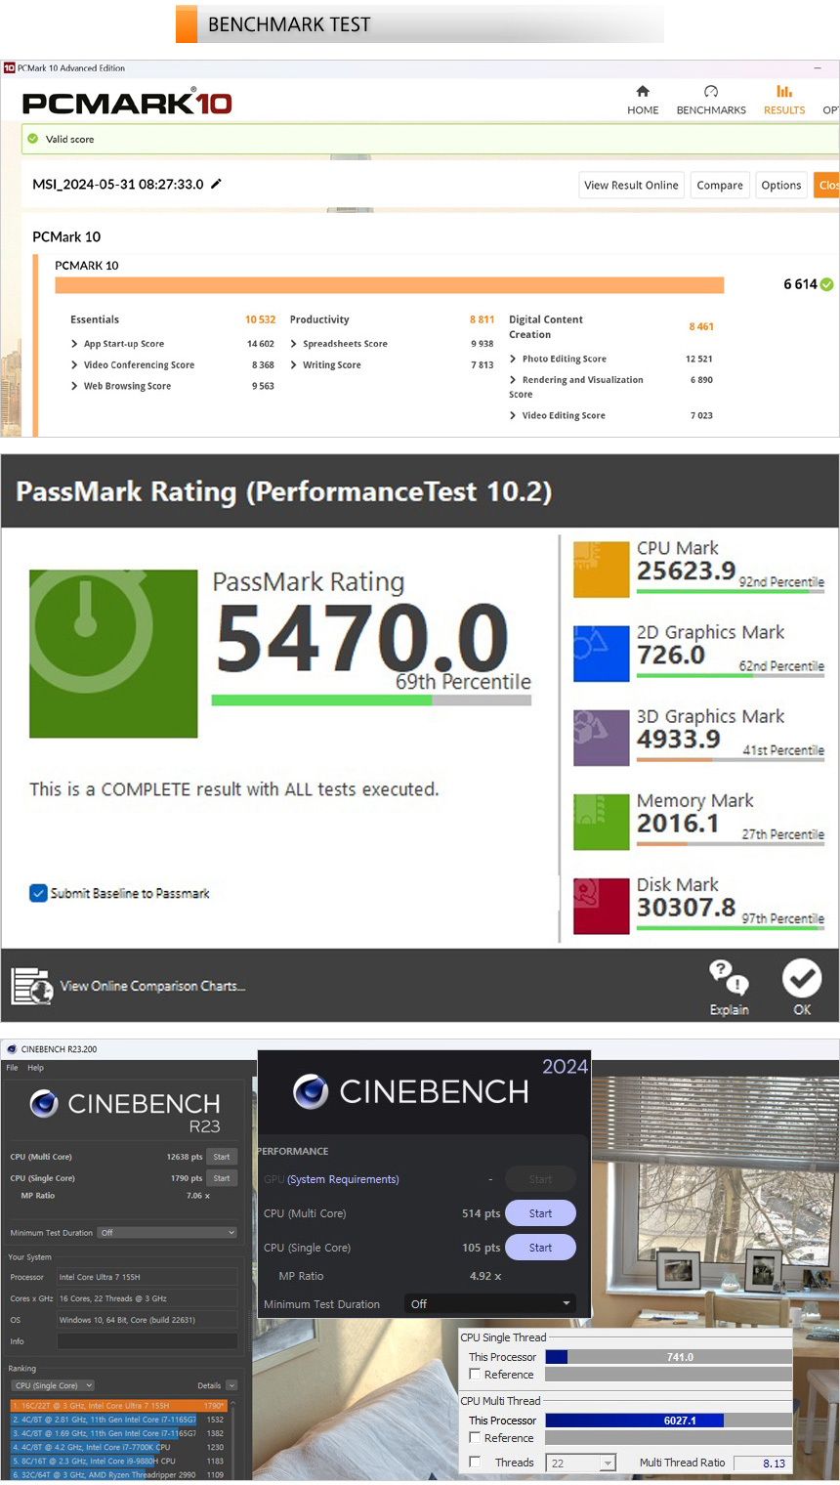Tick the Threads checkbox

(x=475, y=1463)
